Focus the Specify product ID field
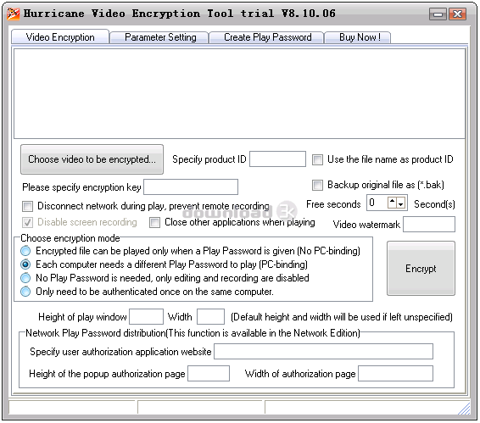The image size is (480, 423). pos(277,159)
